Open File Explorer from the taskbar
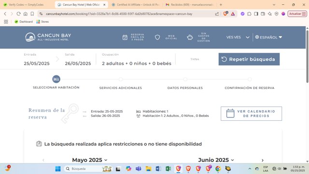This screenshot has height=174, width=309. [148, 169]
